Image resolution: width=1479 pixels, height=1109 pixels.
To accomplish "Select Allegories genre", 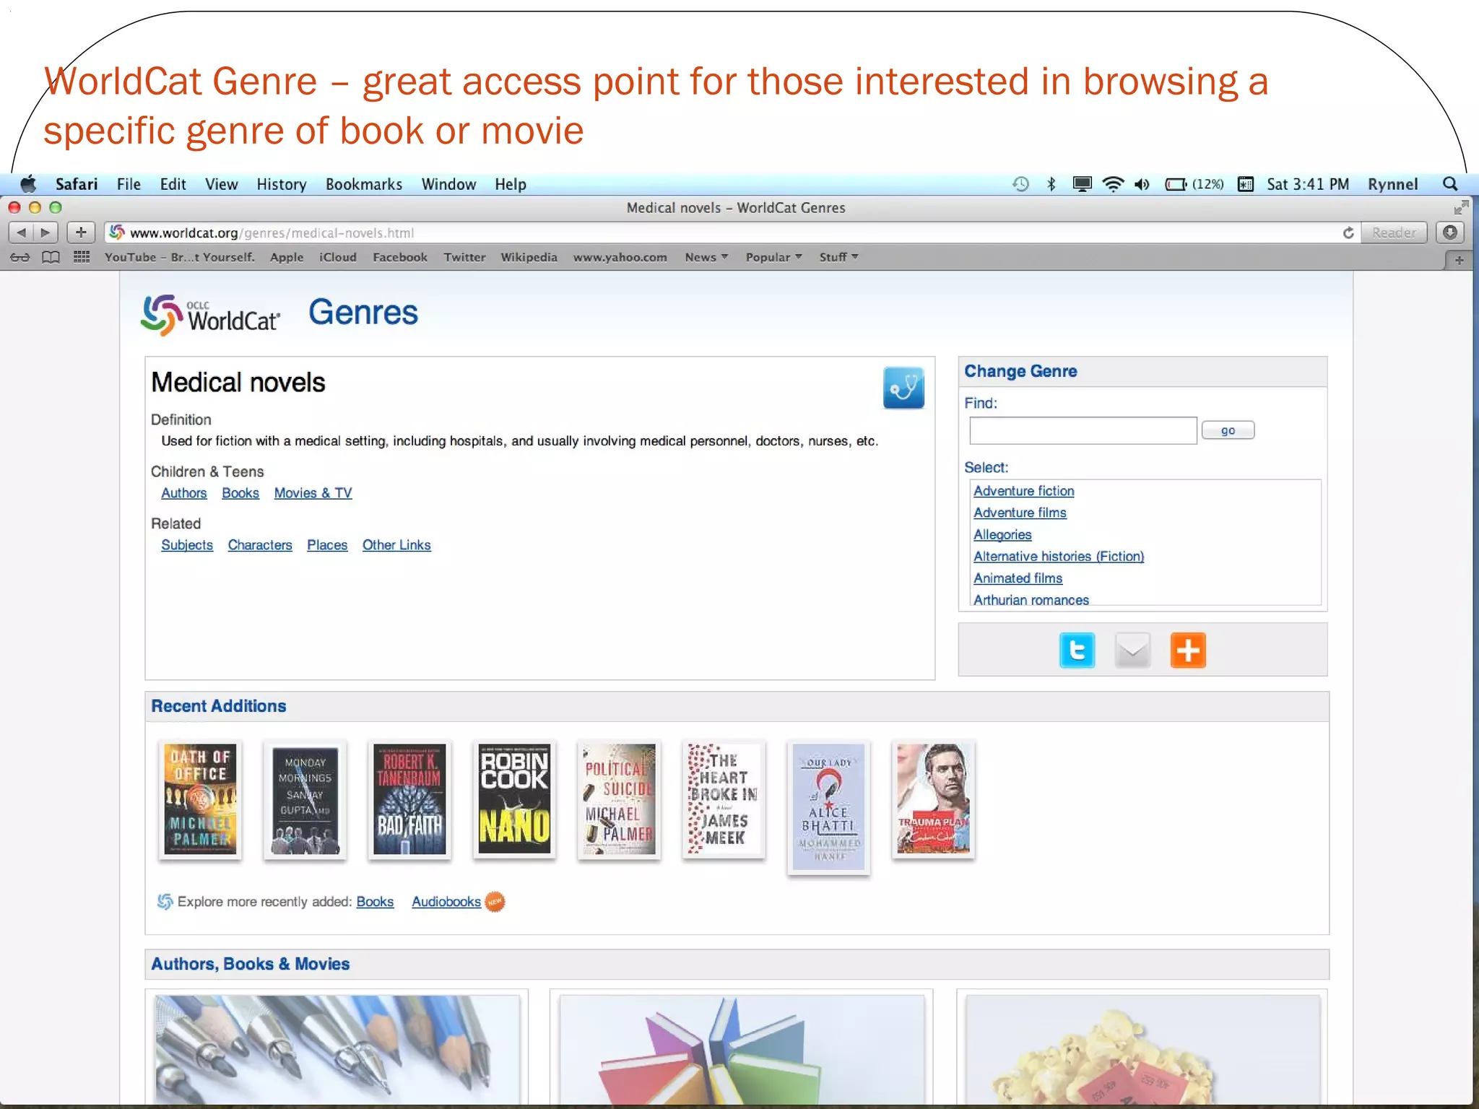I will [x=1002, y=535].
